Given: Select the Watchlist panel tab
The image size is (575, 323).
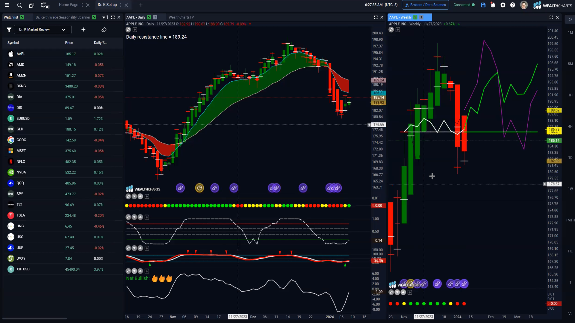Looking at the screenshot, I should (11, 17).
